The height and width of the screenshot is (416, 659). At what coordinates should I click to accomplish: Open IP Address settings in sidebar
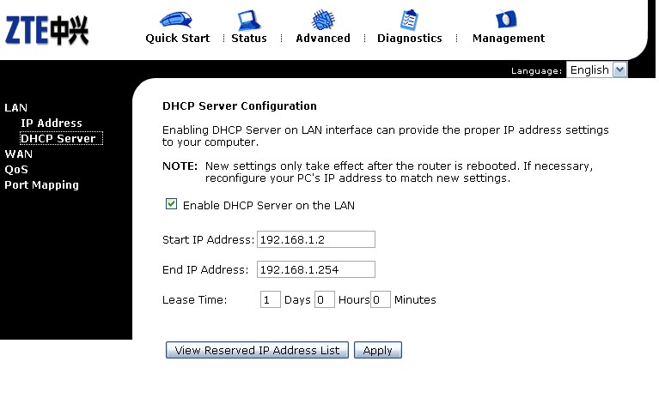52,124
